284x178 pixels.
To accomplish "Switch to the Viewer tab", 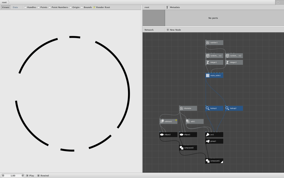I will (6, 7).
